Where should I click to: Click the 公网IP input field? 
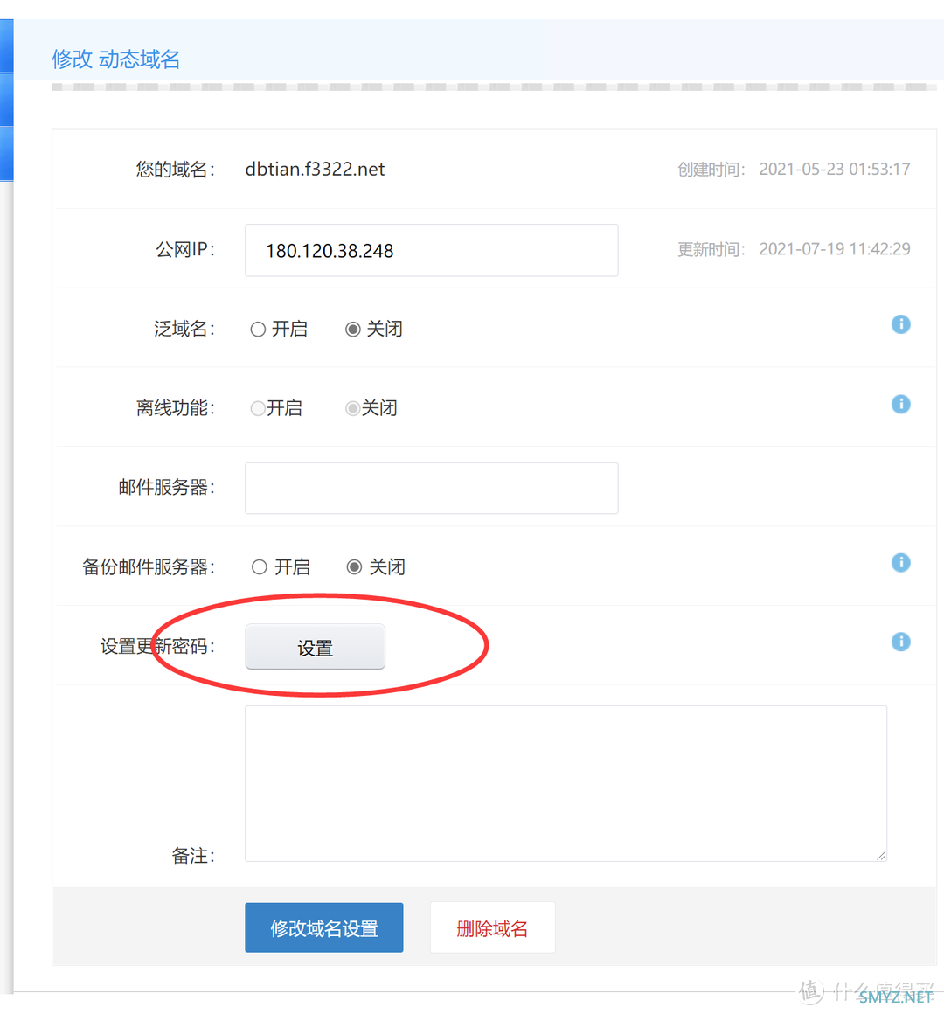pos(431,251)
